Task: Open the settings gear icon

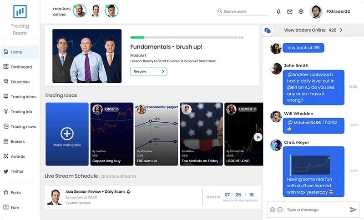Action: point(301,11)
